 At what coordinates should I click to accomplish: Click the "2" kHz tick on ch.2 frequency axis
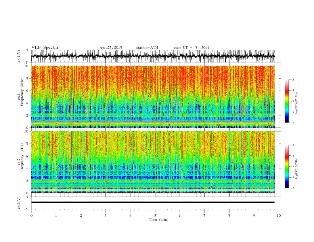click(27, 181)
